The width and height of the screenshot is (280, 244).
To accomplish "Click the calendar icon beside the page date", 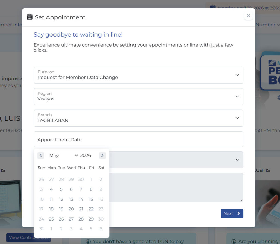I will (213, 7).
